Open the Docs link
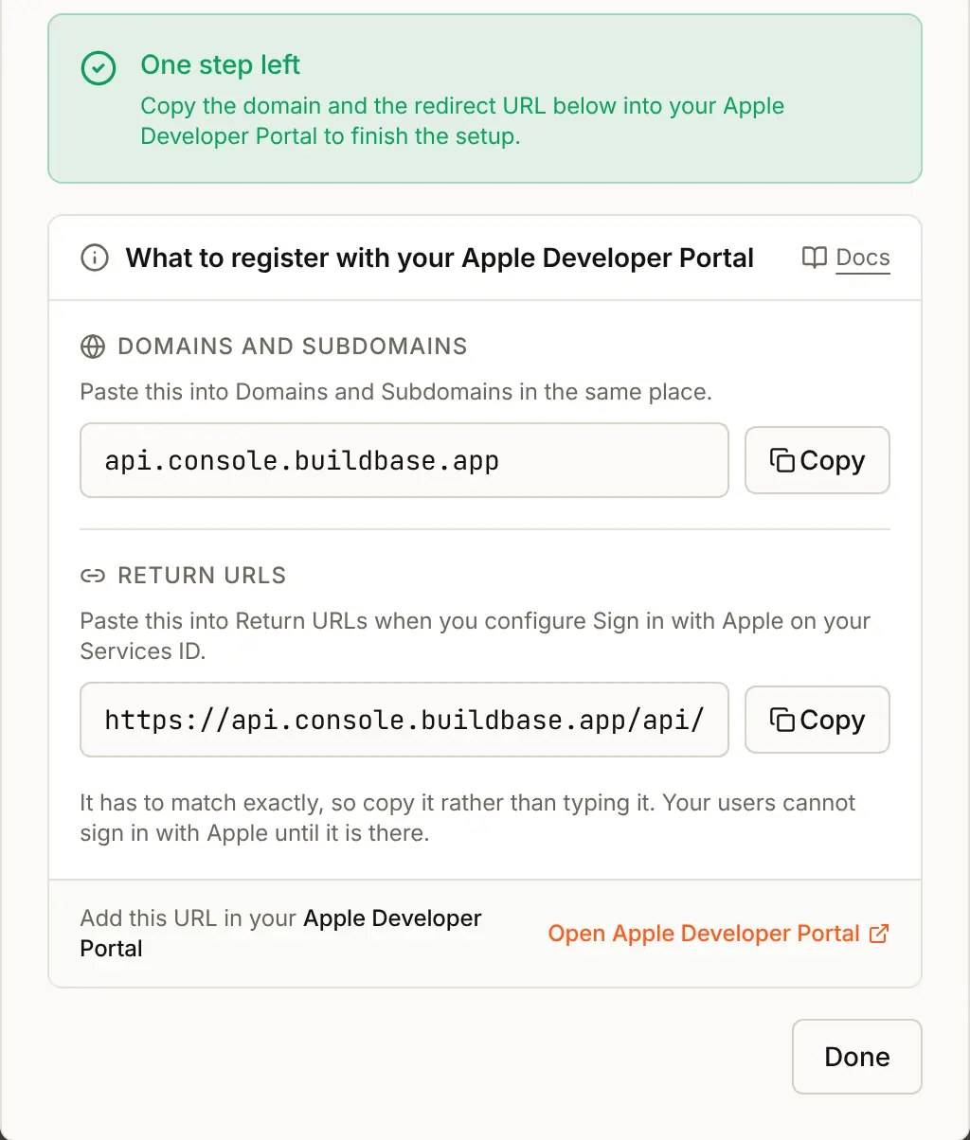This screenshot has width=970, height=1140. click(863, 258)
